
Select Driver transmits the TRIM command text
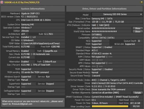click(108, 89)
